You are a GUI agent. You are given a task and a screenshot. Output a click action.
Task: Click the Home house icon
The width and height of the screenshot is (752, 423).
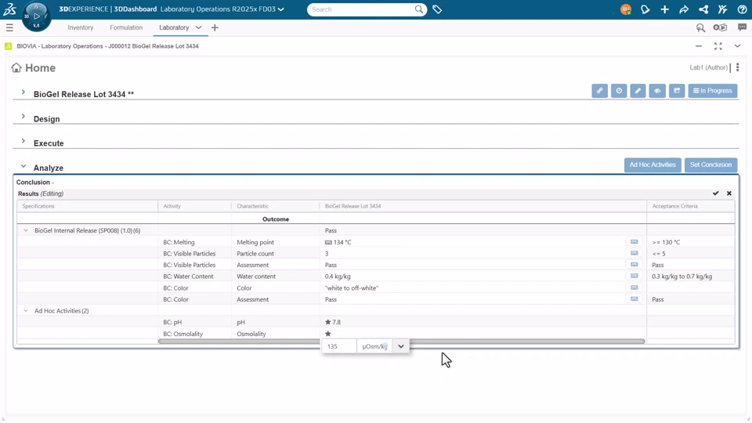click(16, 67)
